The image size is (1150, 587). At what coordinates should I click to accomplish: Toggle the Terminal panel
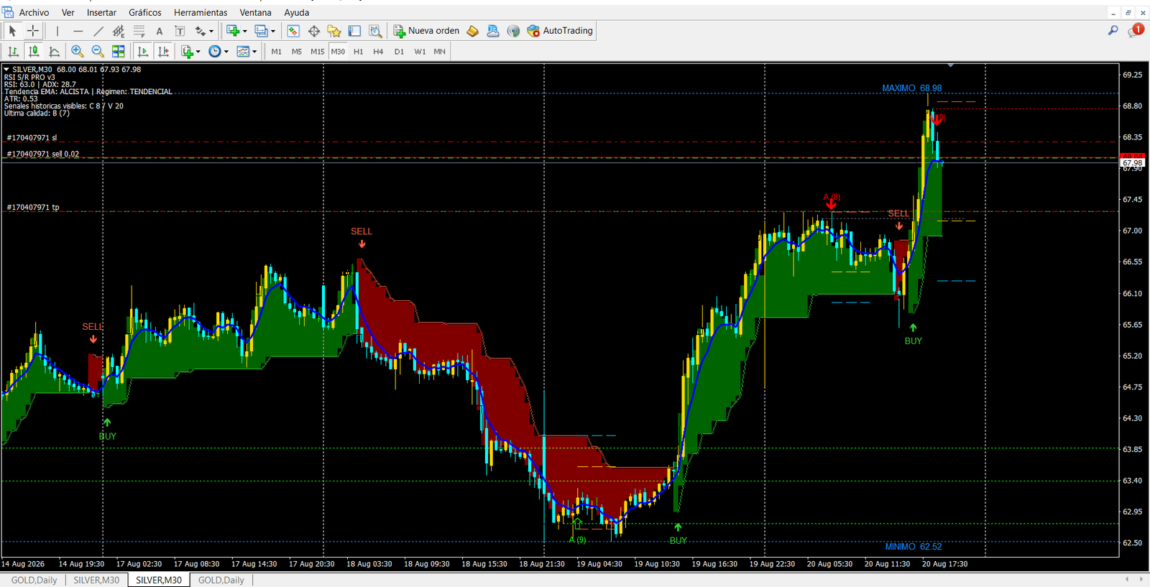pos(354,31)
